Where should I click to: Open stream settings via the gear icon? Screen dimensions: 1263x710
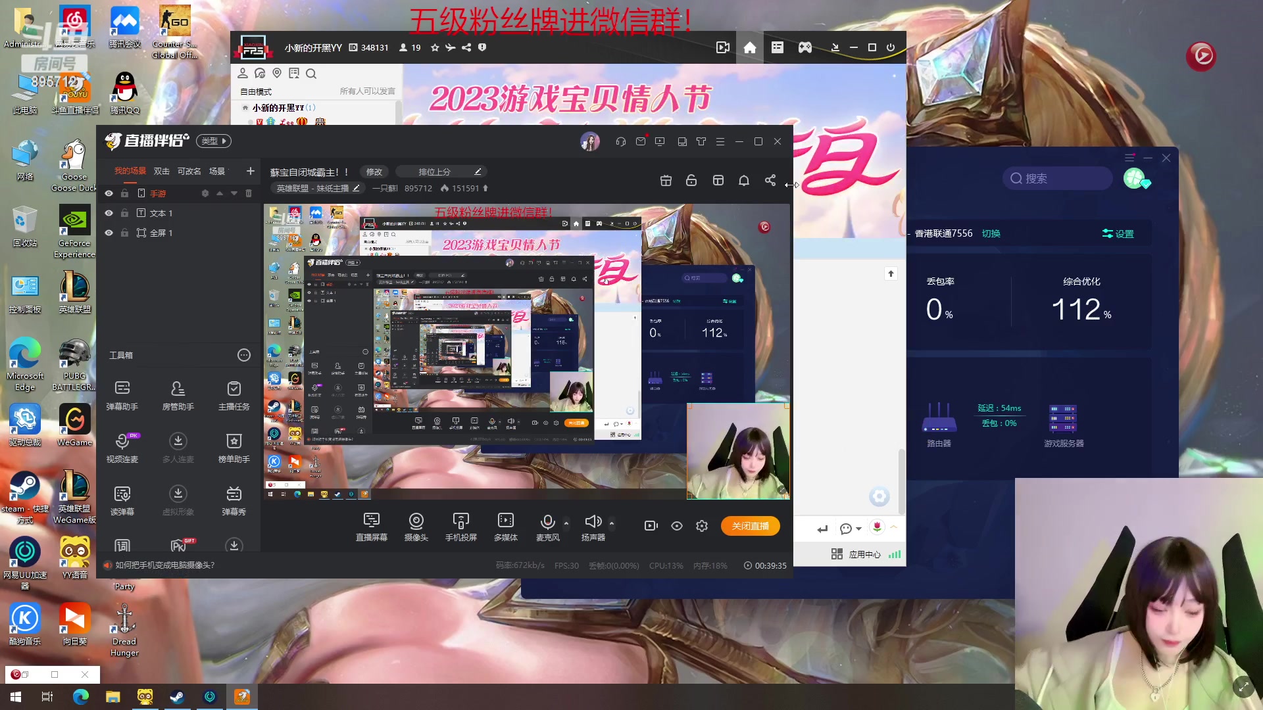point(702,526)
